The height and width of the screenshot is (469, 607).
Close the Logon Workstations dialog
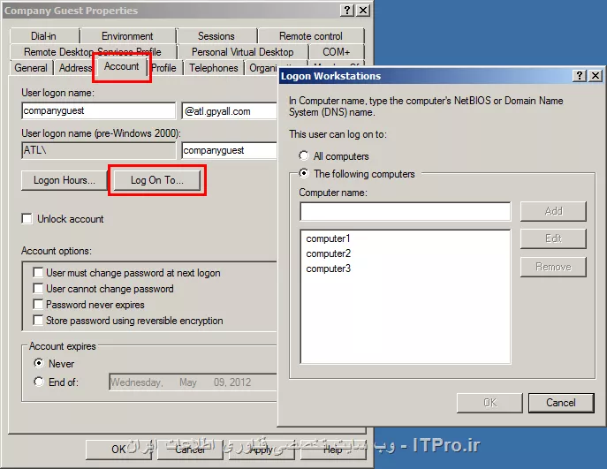596,75
